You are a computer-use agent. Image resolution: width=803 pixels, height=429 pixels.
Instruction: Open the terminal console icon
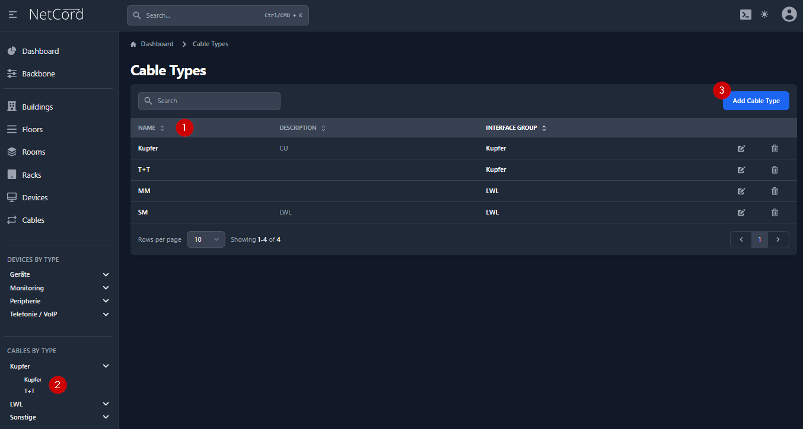point(745,15)
